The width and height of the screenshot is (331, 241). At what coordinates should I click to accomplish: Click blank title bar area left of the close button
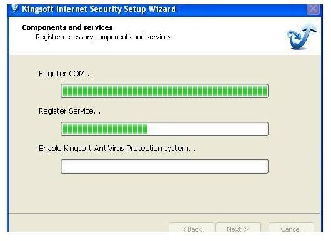(x=240, y=10)
